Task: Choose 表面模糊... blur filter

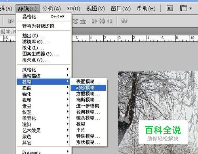Action: coord(88,82)
